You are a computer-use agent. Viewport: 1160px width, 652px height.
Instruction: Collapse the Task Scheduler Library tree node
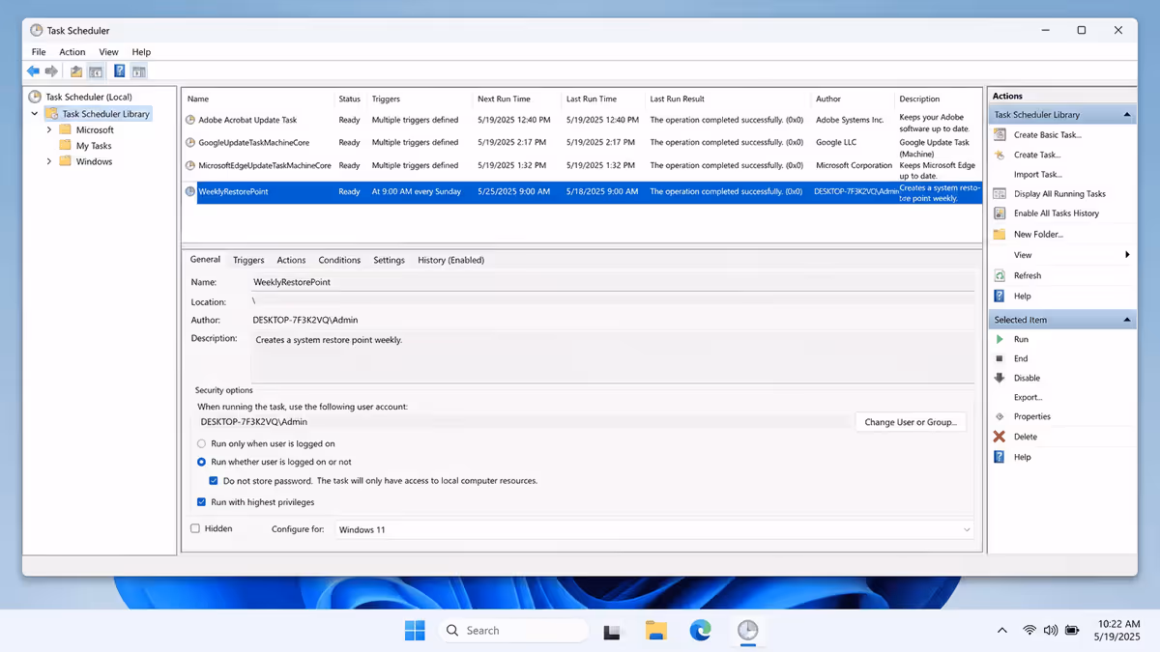[x=36, y=114]
